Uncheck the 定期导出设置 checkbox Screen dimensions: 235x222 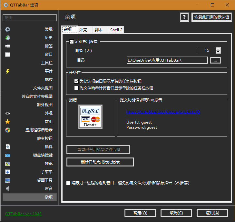pyautogui.click(x=72, y=42)
